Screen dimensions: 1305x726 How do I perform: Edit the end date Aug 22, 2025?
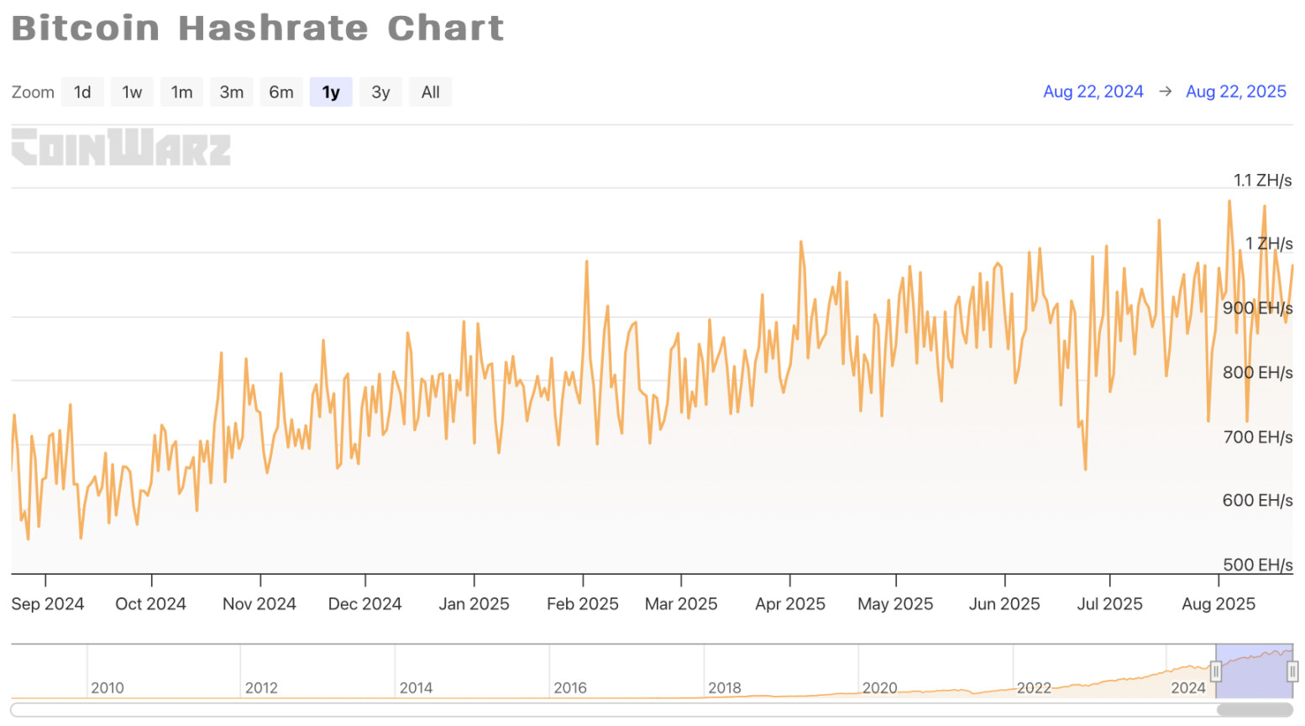(x=1235, y=92)
